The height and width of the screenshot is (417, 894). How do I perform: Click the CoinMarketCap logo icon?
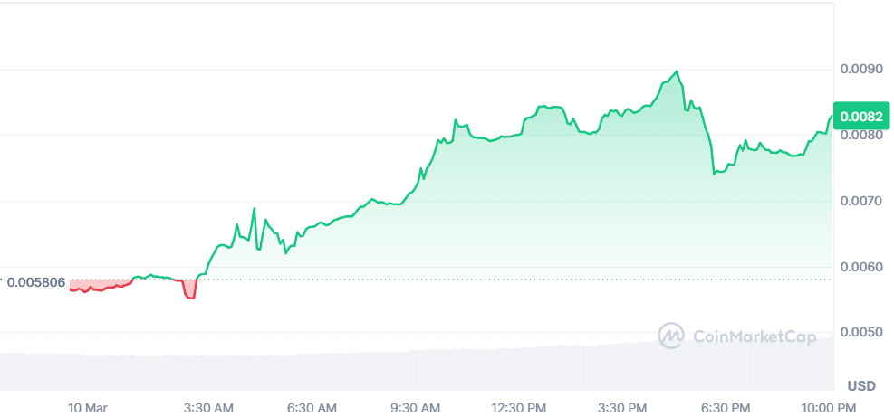pos(671,336)
